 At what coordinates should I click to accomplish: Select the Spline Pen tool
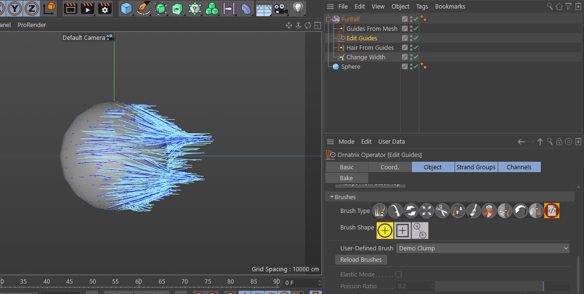(x=143, y=8)
